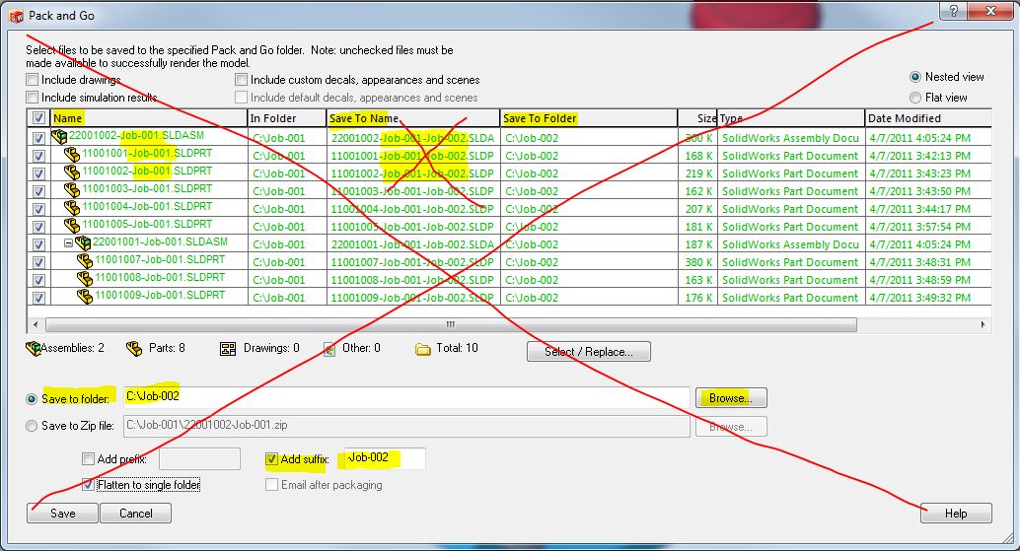Click part icon of 11001007-Job-001.SLDPRT
The width and height of the screenshot is (1020, 551).
[85, 261]
